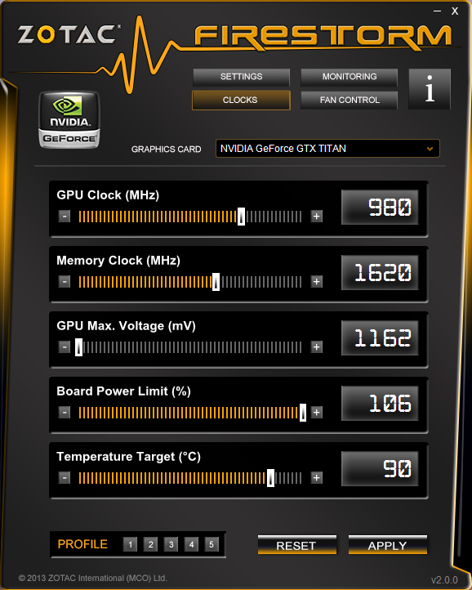Raise GPU Max. Voltage with plus icon
The width and height of the screenshot is (472, 590).
coord(317,347)
